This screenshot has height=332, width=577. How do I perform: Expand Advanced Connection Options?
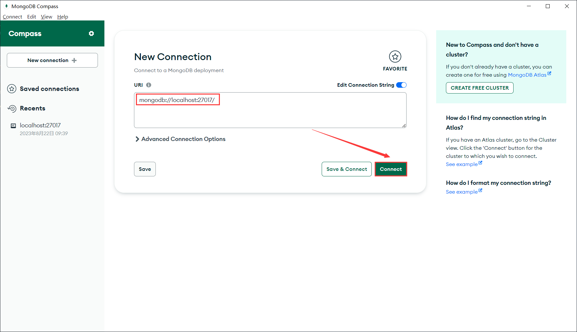(x=180, y=139)
